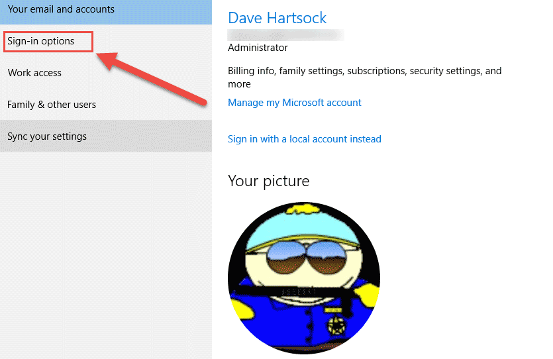Click the circular account profile picture
553x359 pixels.
click(304, 278)
